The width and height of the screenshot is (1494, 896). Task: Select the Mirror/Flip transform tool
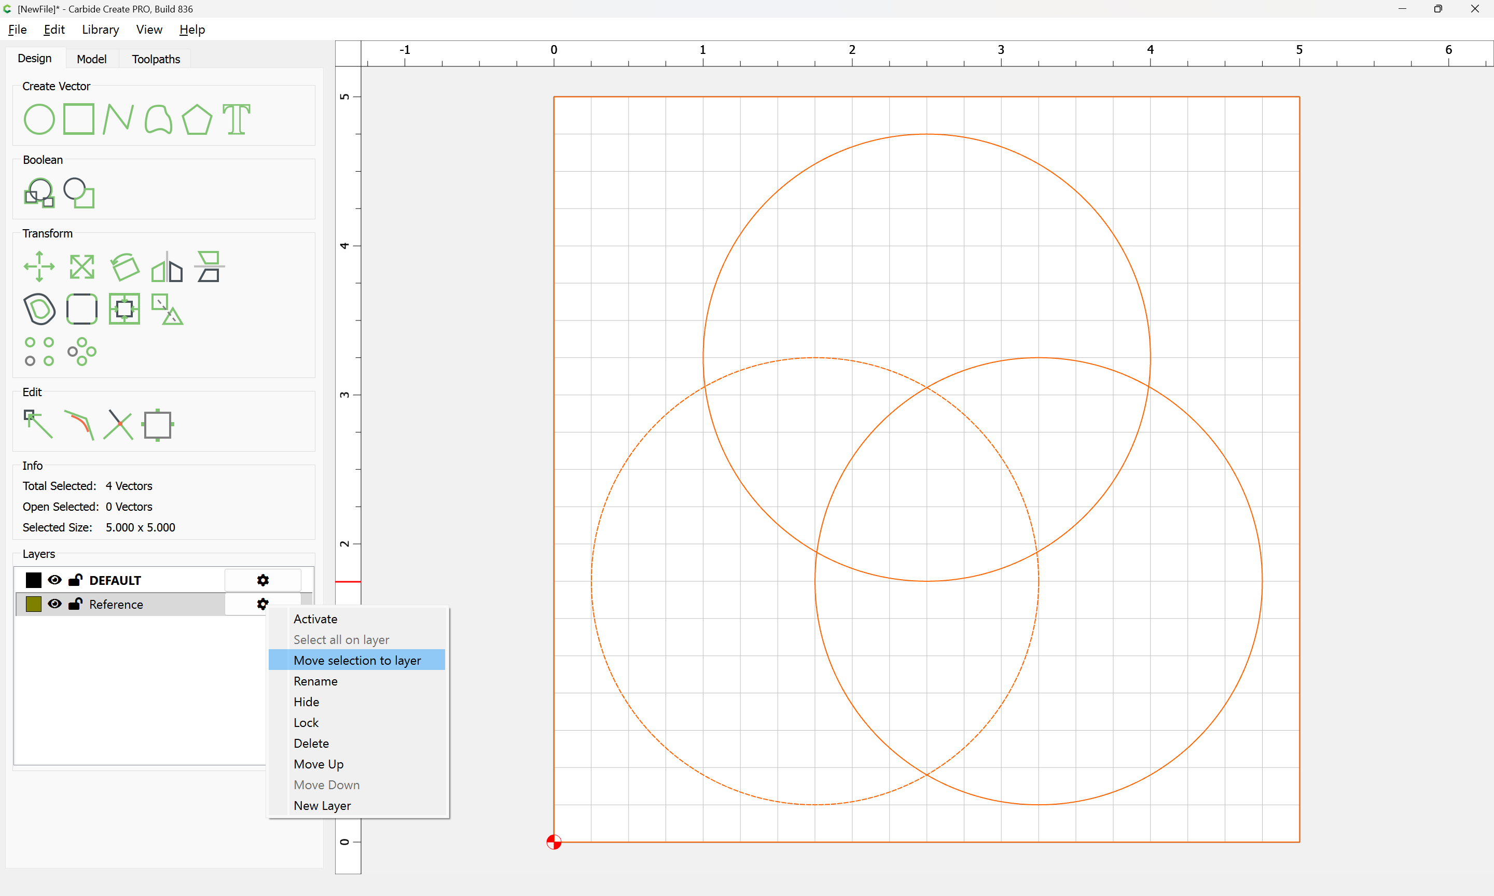167,267
